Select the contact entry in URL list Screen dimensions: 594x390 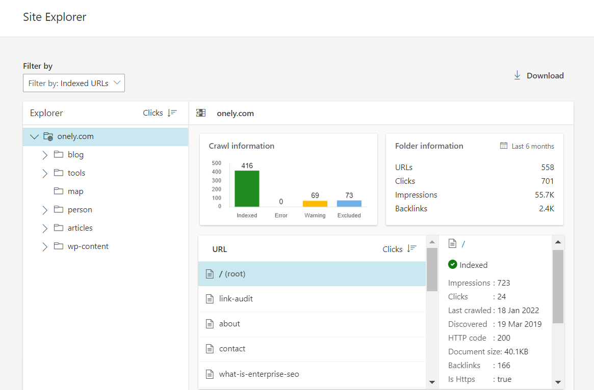(232, 348)
